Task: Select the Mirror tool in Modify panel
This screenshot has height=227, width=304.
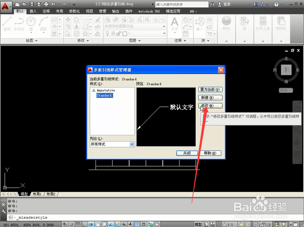Action: (77, 26)
